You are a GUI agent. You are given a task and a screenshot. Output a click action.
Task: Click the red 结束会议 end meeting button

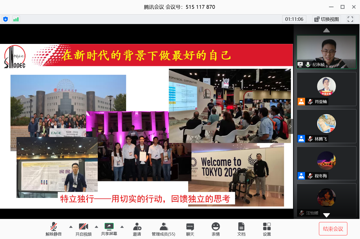click(333, 229)
